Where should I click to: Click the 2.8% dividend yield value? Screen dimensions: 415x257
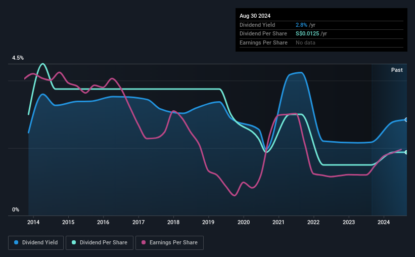click(x=301, y=25)
